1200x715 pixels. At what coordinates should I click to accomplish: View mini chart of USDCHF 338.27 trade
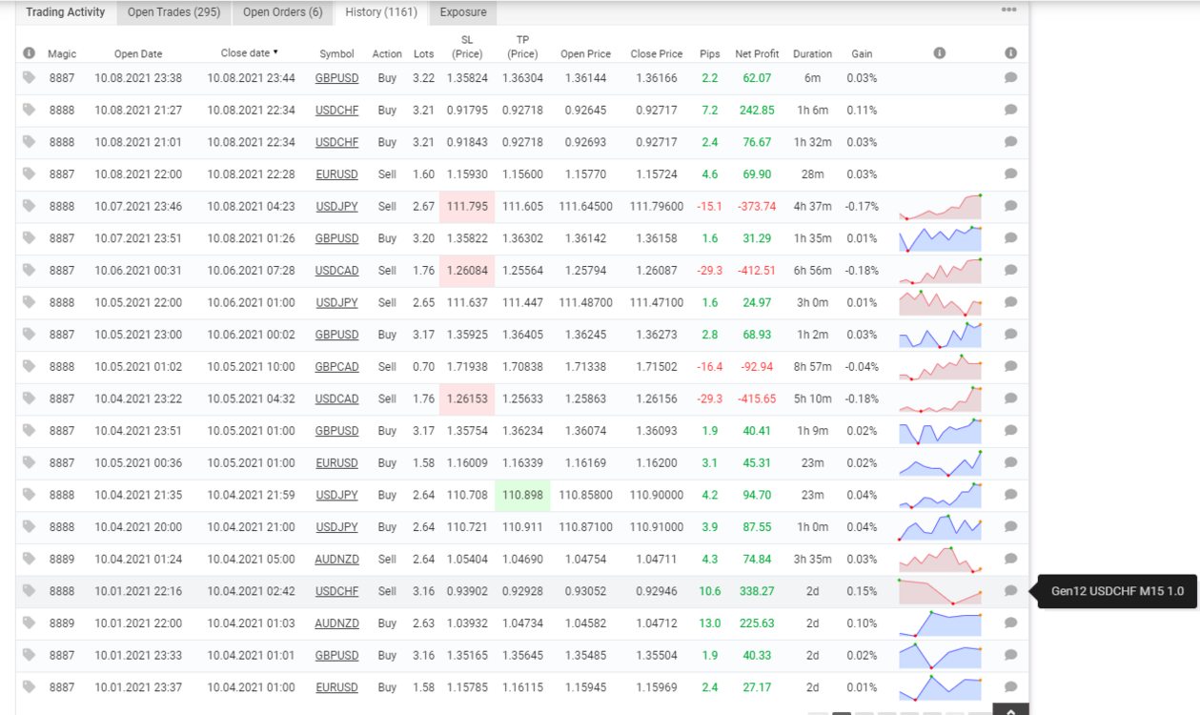click(940, 591)
